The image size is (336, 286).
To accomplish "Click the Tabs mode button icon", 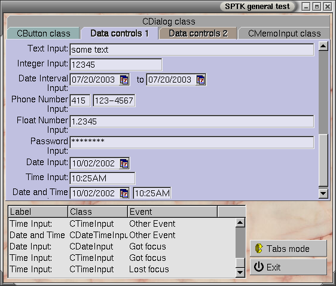I will 259,249.
